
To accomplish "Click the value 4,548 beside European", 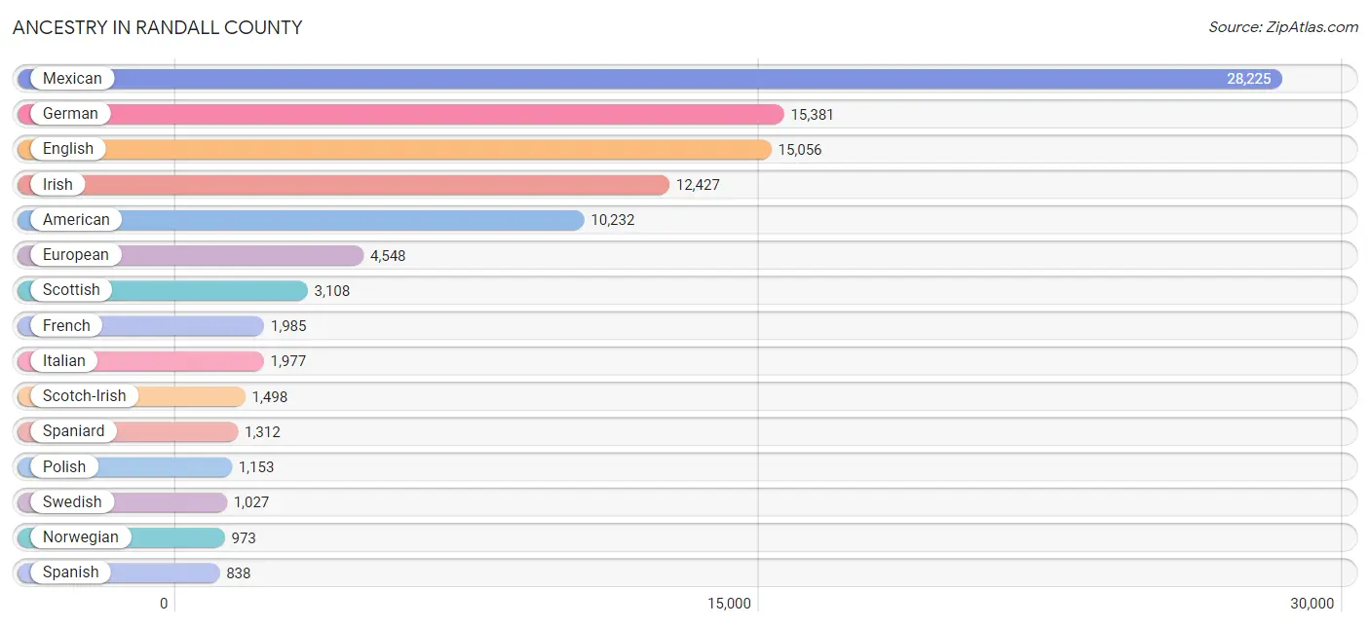I will pos(388,256).
